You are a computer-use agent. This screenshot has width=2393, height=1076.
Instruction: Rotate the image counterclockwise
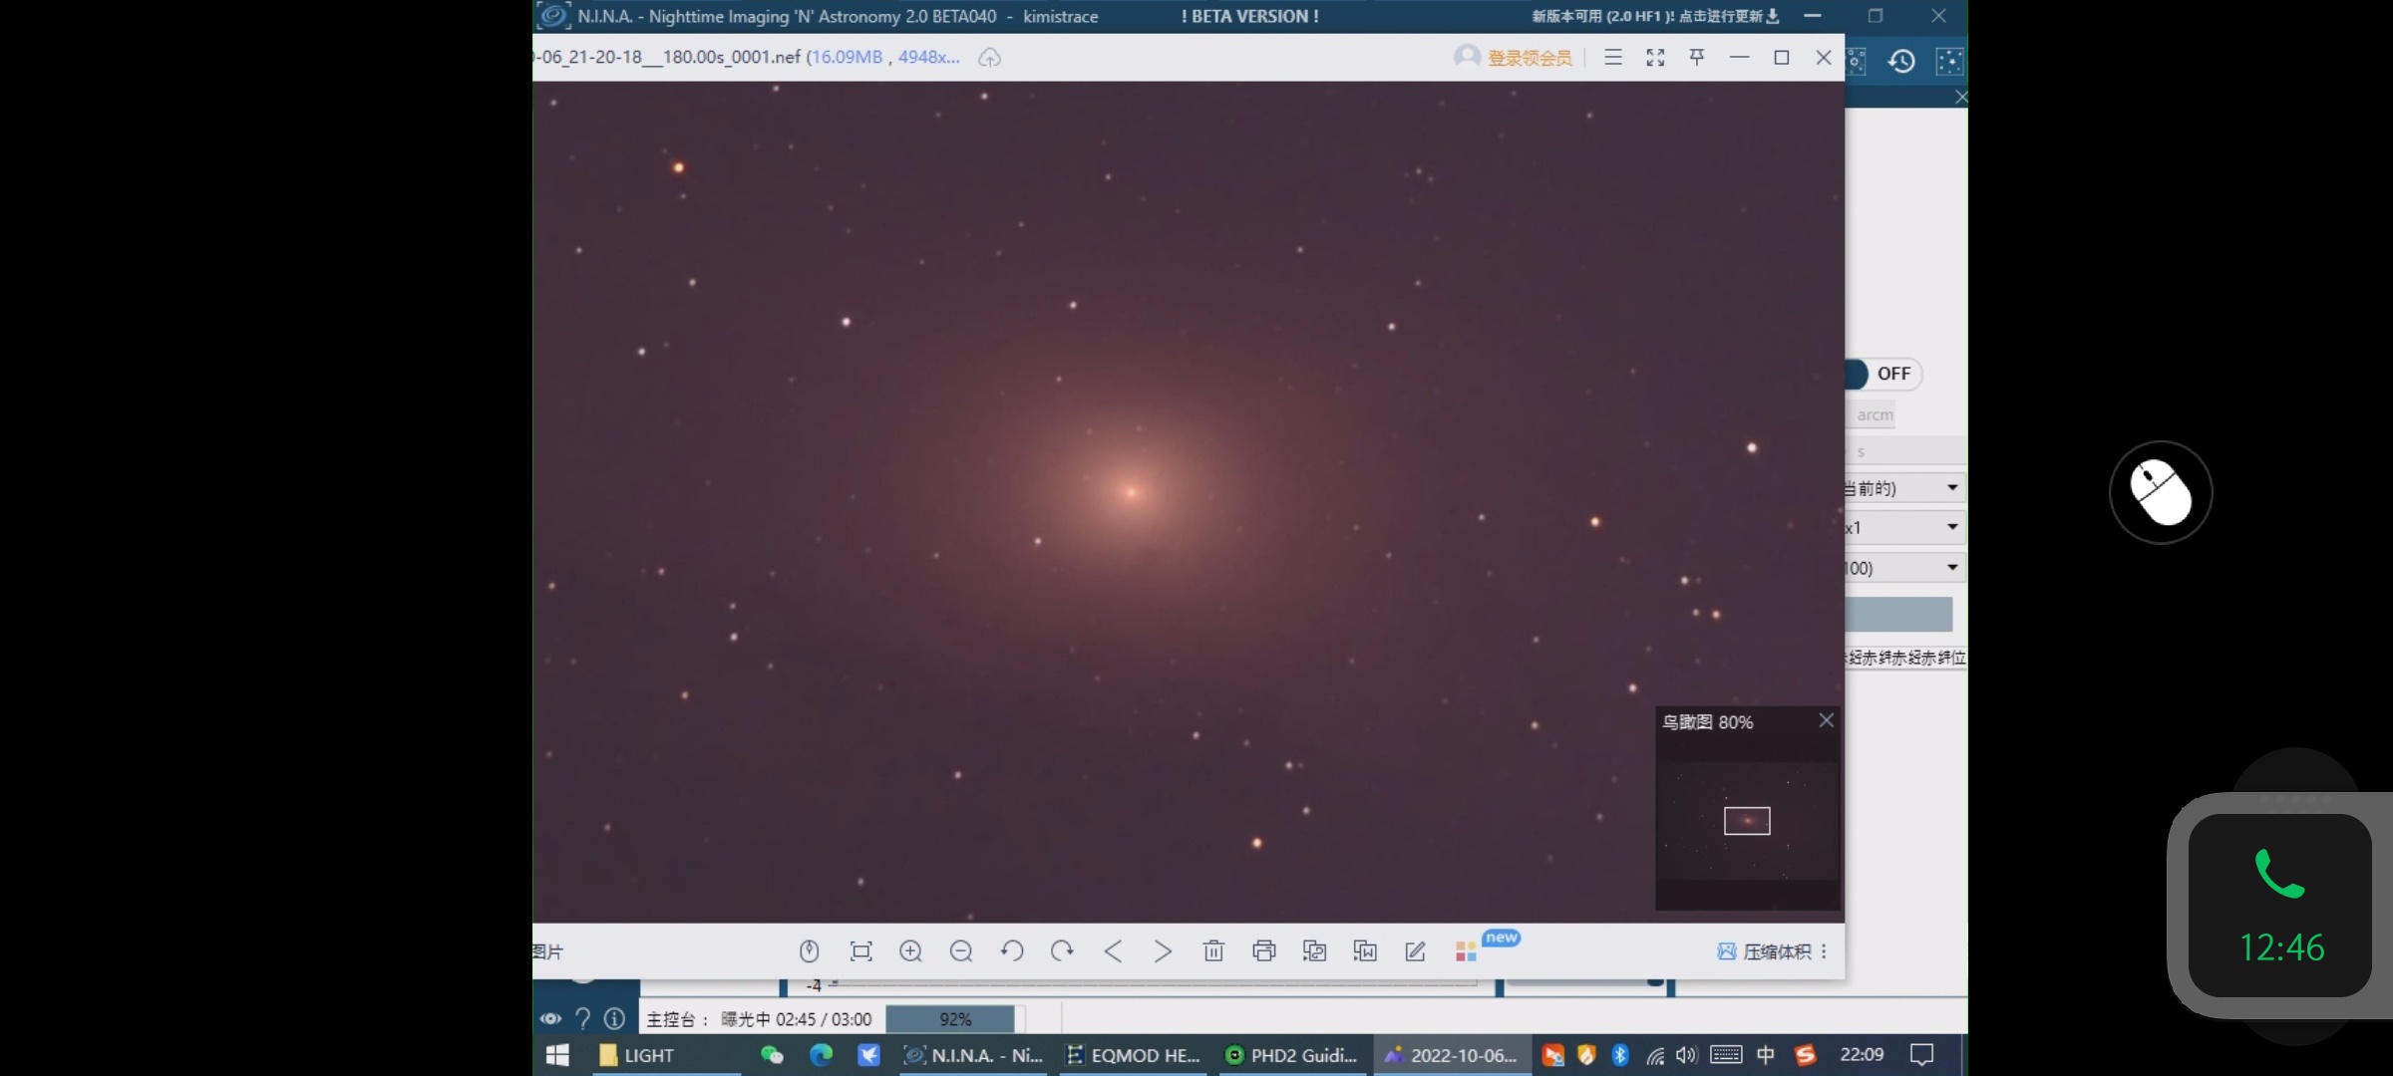point(1012,951)
